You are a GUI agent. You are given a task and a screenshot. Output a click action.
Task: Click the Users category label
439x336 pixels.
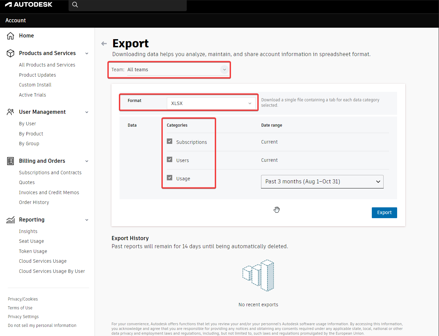click(182, 160)
